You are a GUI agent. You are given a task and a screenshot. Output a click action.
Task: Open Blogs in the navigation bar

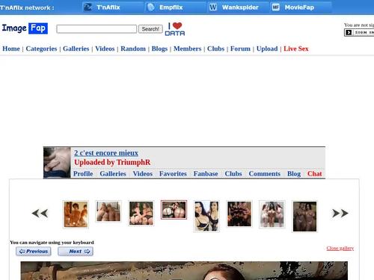point(159,49)
